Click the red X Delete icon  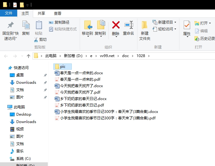(x=116, y=25)
